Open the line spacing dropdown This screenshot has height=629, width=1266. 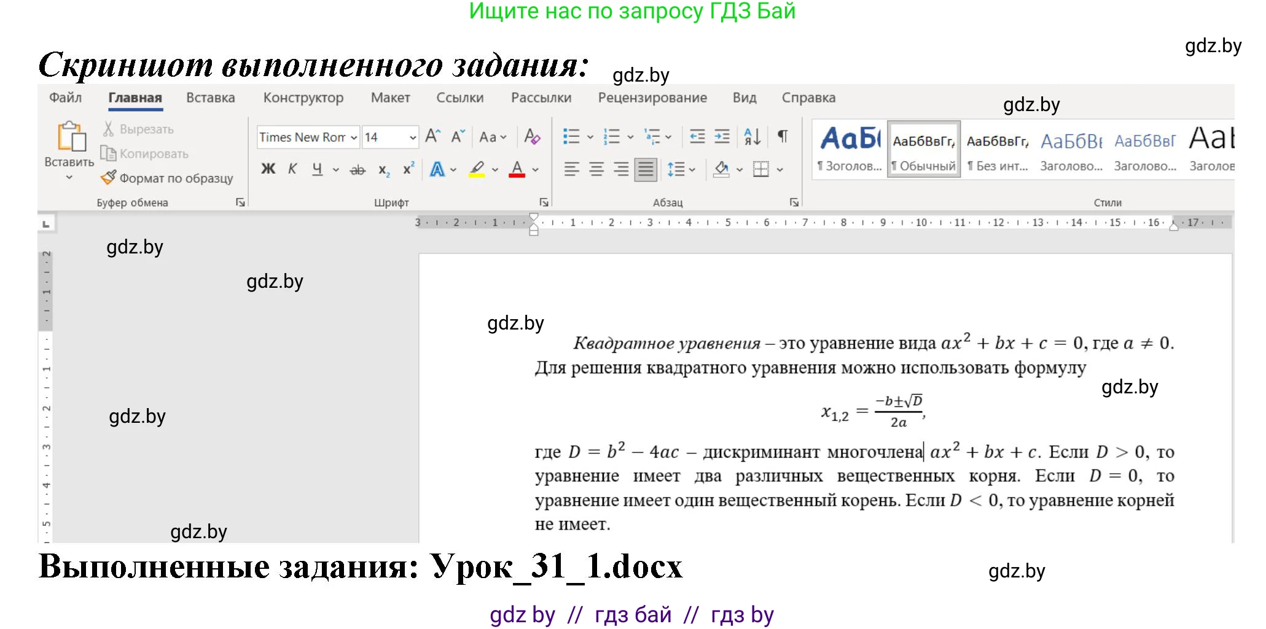point(680,169)
